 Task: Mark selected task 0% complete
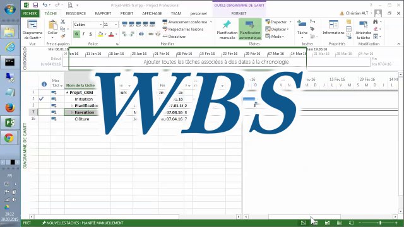click(125, 25)
